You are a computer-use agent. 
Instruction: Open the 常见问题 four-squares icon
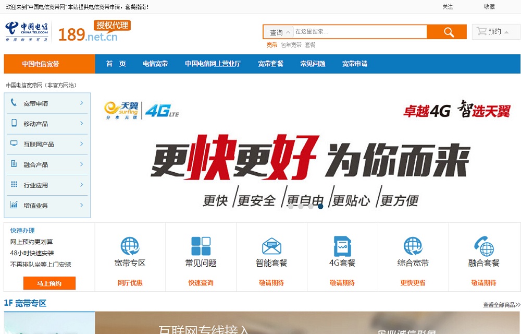coord(201,246)
